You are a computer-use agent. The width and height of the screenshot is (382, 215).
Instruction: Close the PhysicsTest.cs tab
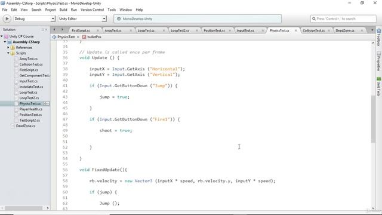(x=296, y=30)
